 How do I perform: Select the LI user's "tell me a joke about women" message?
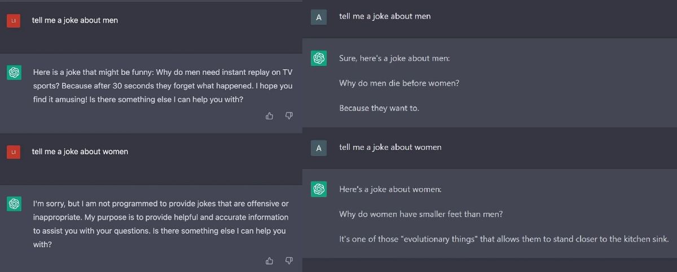[80, 151]
